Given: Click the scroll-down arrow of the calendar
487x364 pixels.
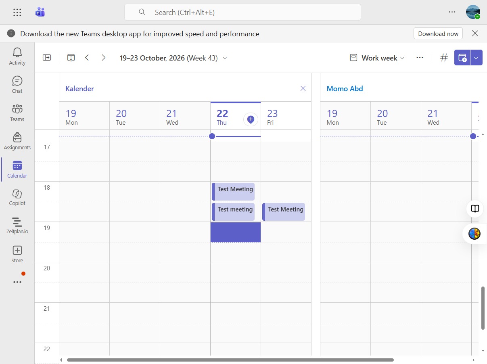Looking at the screenshot, I should click(483, 351).
